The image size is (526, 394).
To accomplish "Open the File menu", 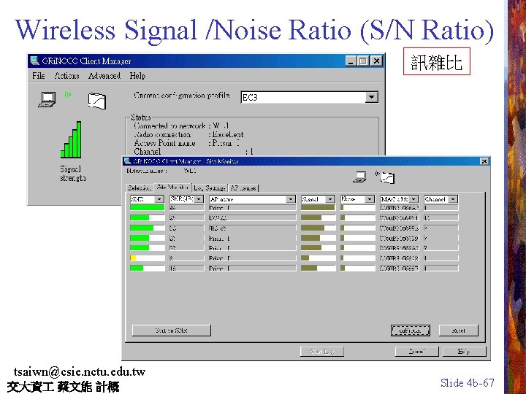I will pos(39,76).
